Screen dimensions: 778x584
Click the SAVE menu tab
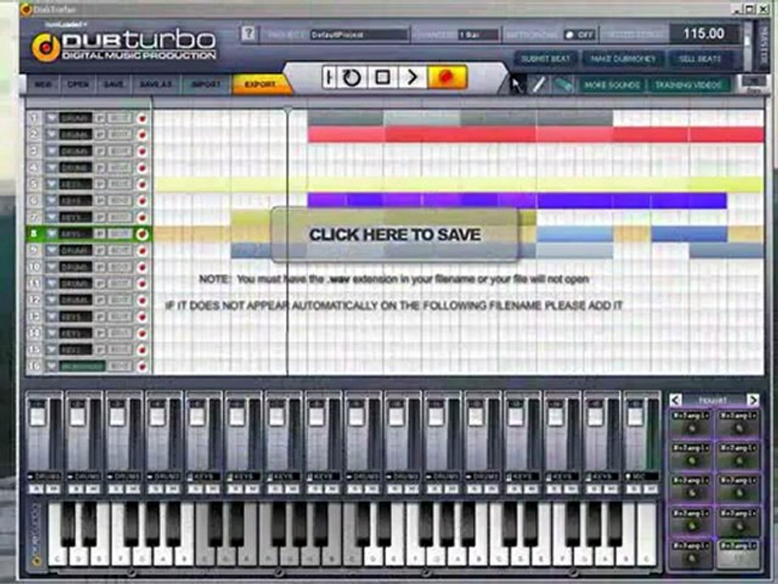(113, 84)
